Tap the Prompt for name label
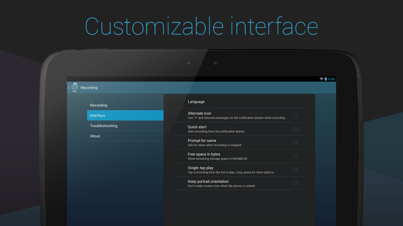The width and height of the screenshot is (403, 226). (x=202, y=140)
